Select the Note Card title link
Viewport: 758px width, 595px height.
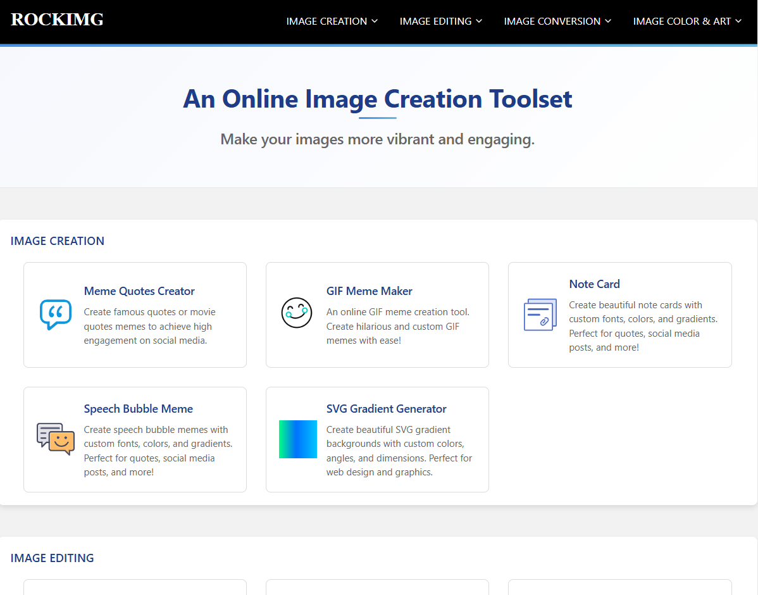tap(594, 284)
